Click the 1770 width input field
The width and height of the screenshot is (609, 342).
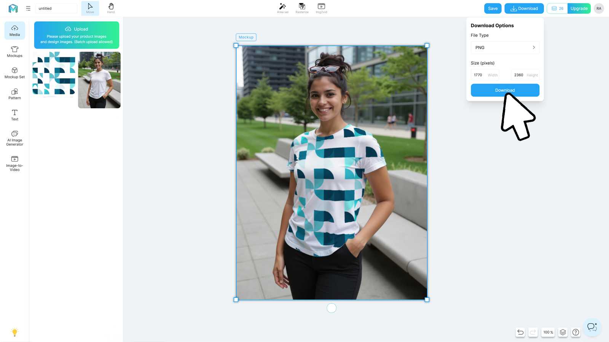pos(485,75)
